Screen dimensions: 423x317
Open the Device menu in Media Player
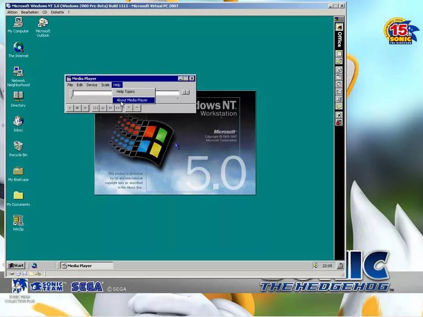92,85
